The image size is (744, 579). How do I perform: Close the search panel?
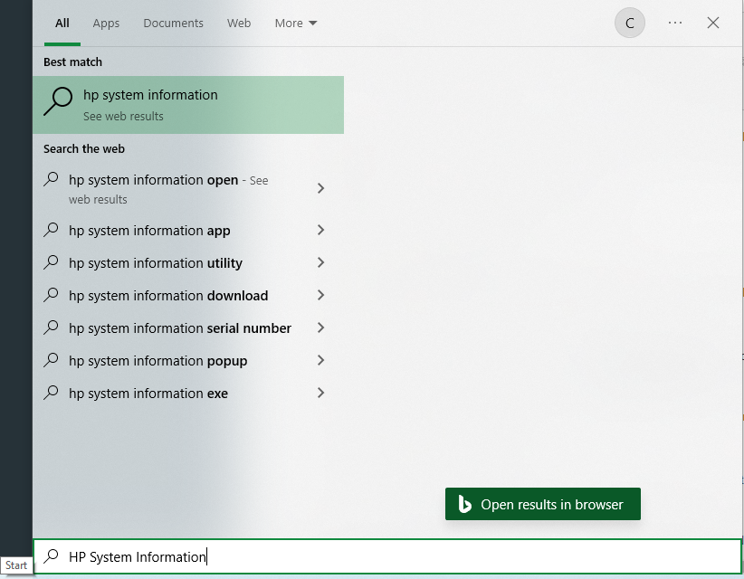point(712,23)
